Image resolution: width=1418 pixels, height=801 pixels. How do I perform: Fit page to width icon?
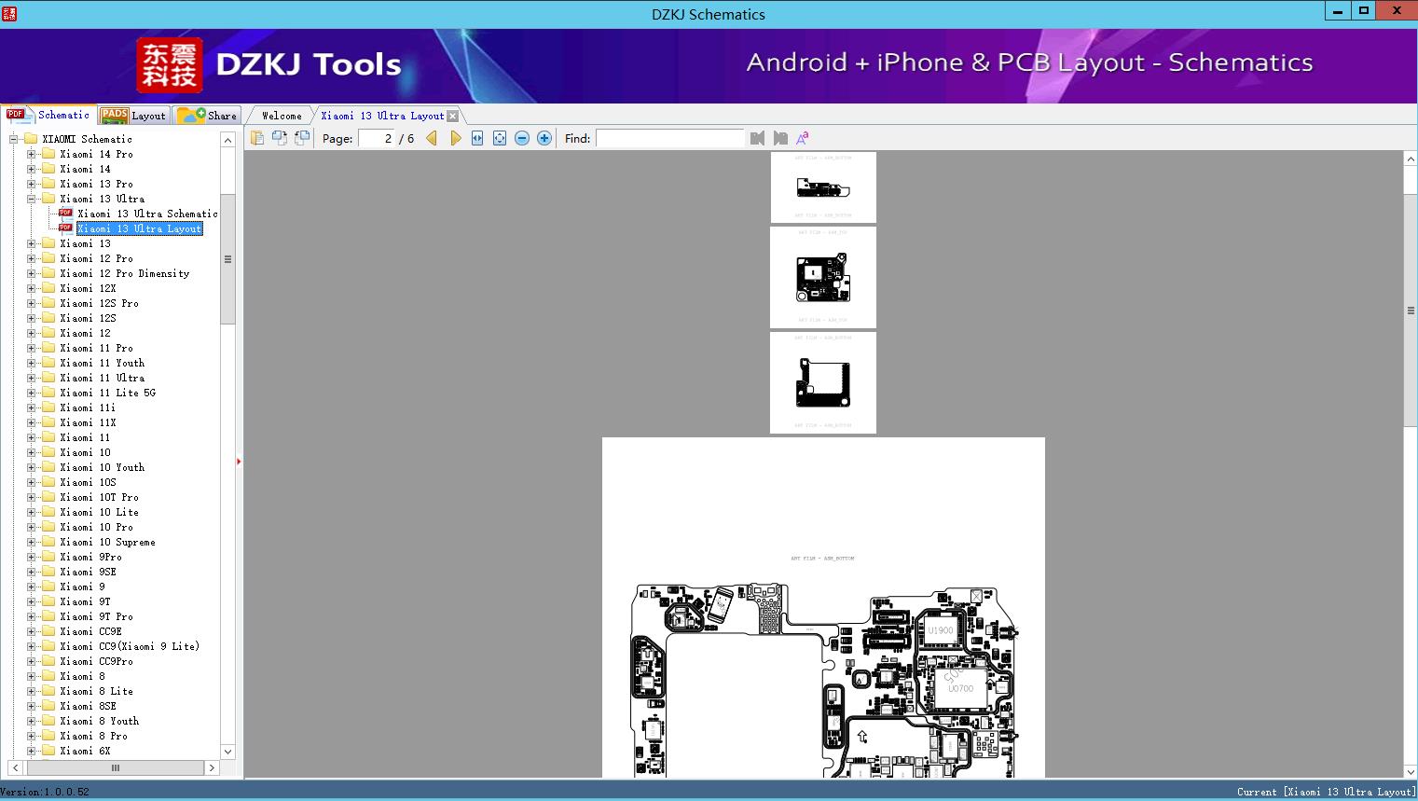(477, 138)
